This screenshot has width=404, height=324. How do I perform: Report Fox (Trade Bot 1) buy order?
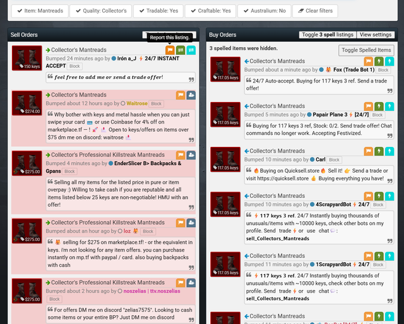click(x=369, y=61)
